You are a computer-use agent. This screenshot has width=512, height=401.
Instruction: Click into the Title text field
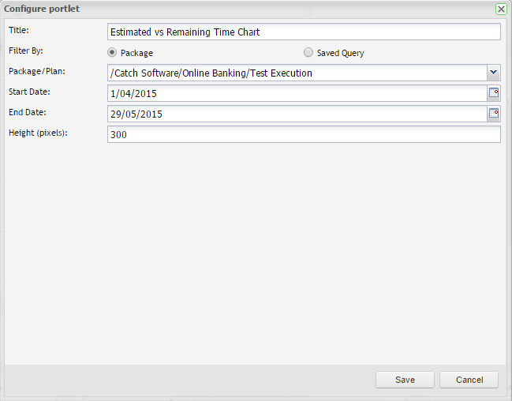coord(304,32)
